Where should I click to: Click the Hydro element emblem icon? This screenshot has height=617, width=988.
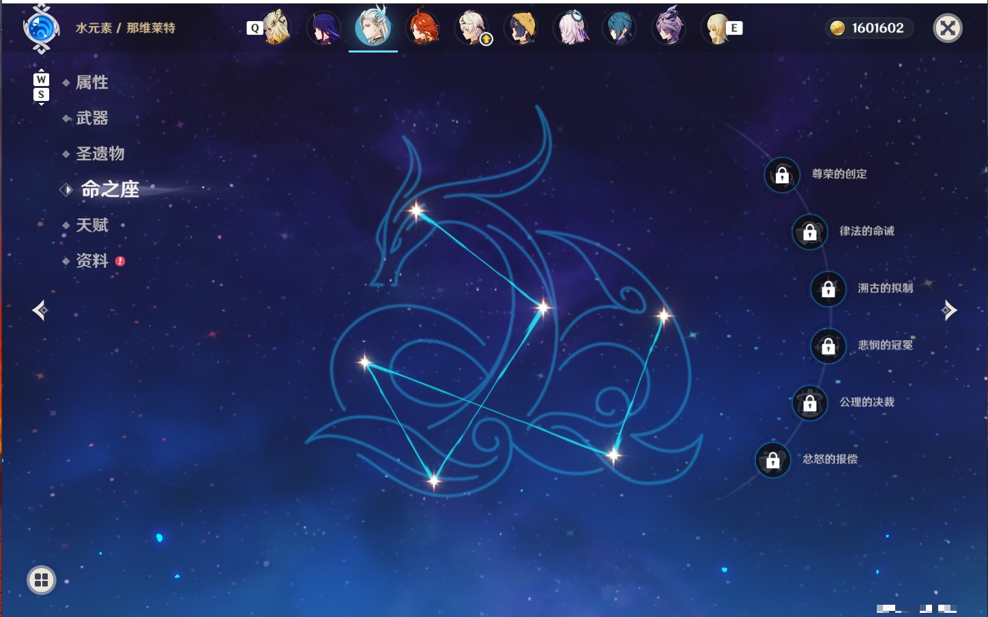click(x=41, y=29)
